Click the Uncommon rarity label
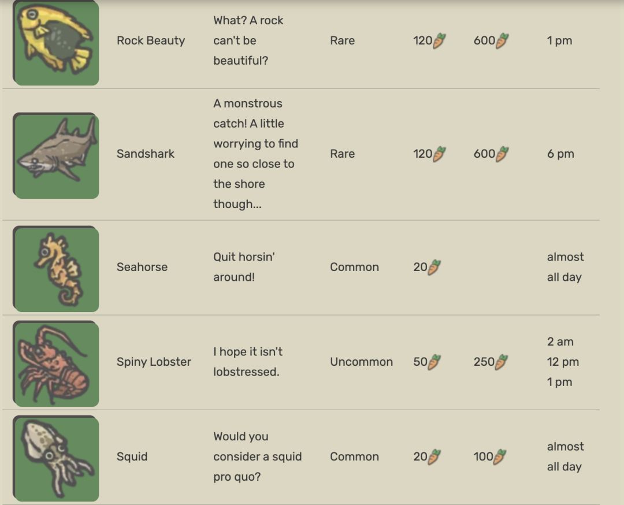Viewport: 624px width, 505px height. tap(361, 362)
